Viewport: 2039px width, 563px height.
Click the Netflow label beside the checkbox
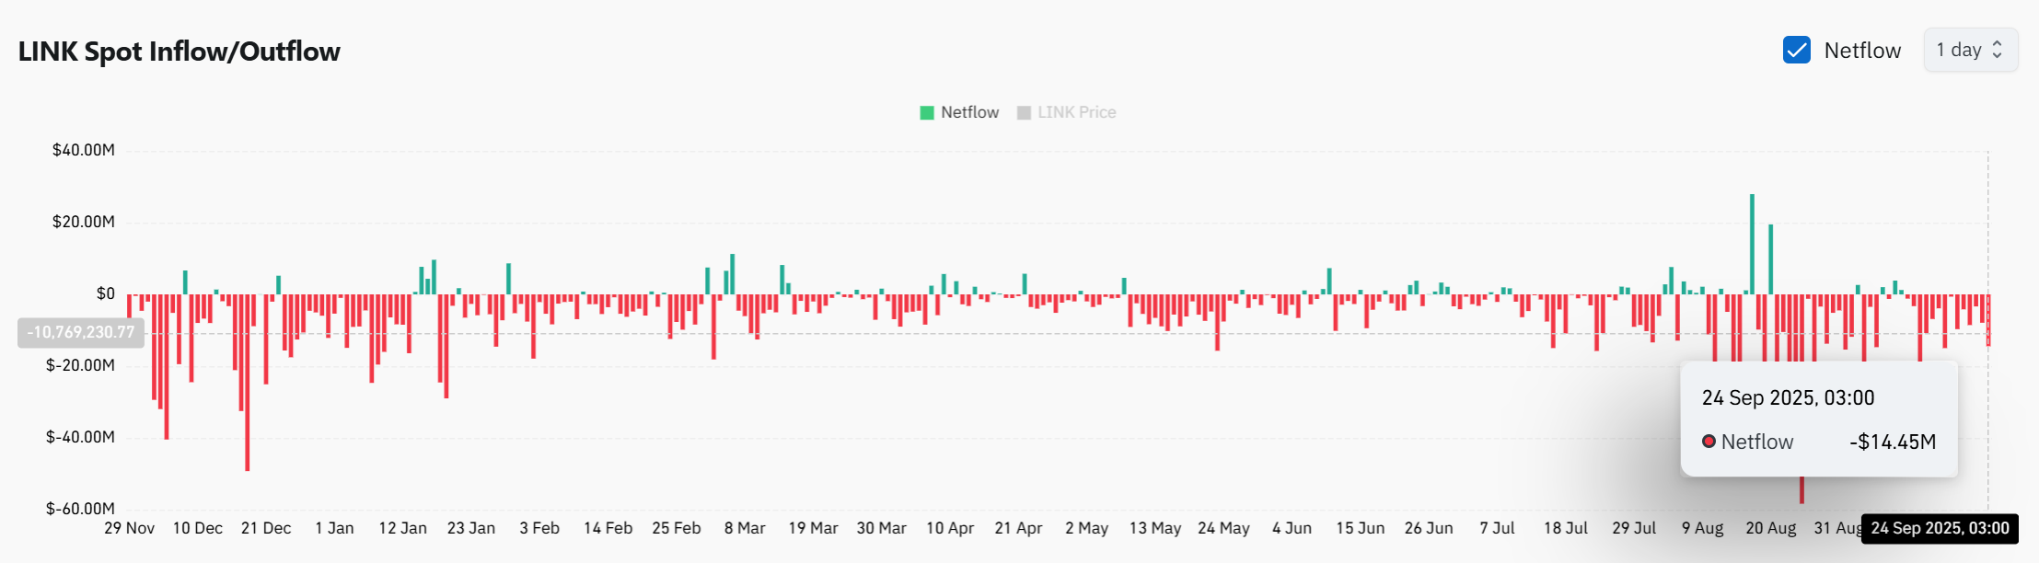(x=1861, y=51)
